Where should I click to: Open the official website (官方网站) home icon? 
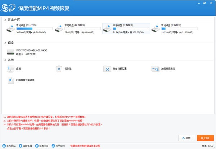point(4,146)
